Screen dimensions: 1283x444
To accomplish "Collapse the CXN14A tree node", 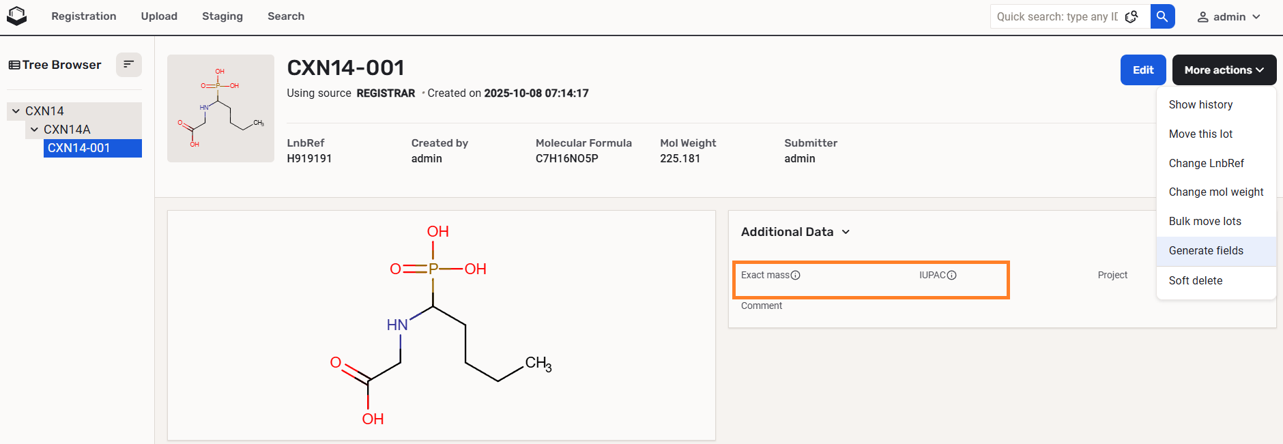I will [34, 130].
